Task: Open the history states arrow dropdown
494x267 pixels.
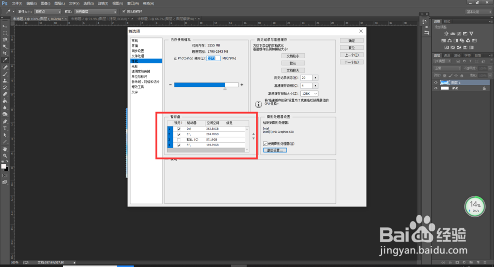Action: coord(315,78)
